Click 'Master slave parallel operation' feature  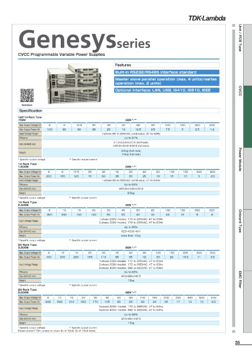[x=167, y=81]
